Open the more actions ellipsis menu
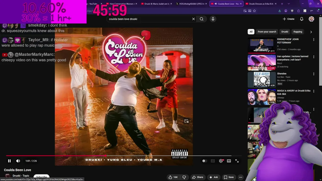 tap(240, 177)
